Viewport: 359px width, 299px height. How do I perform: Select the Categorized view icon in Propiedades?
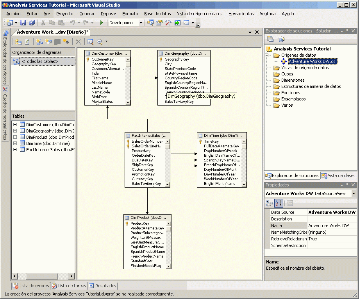click(x=269, y=202)
